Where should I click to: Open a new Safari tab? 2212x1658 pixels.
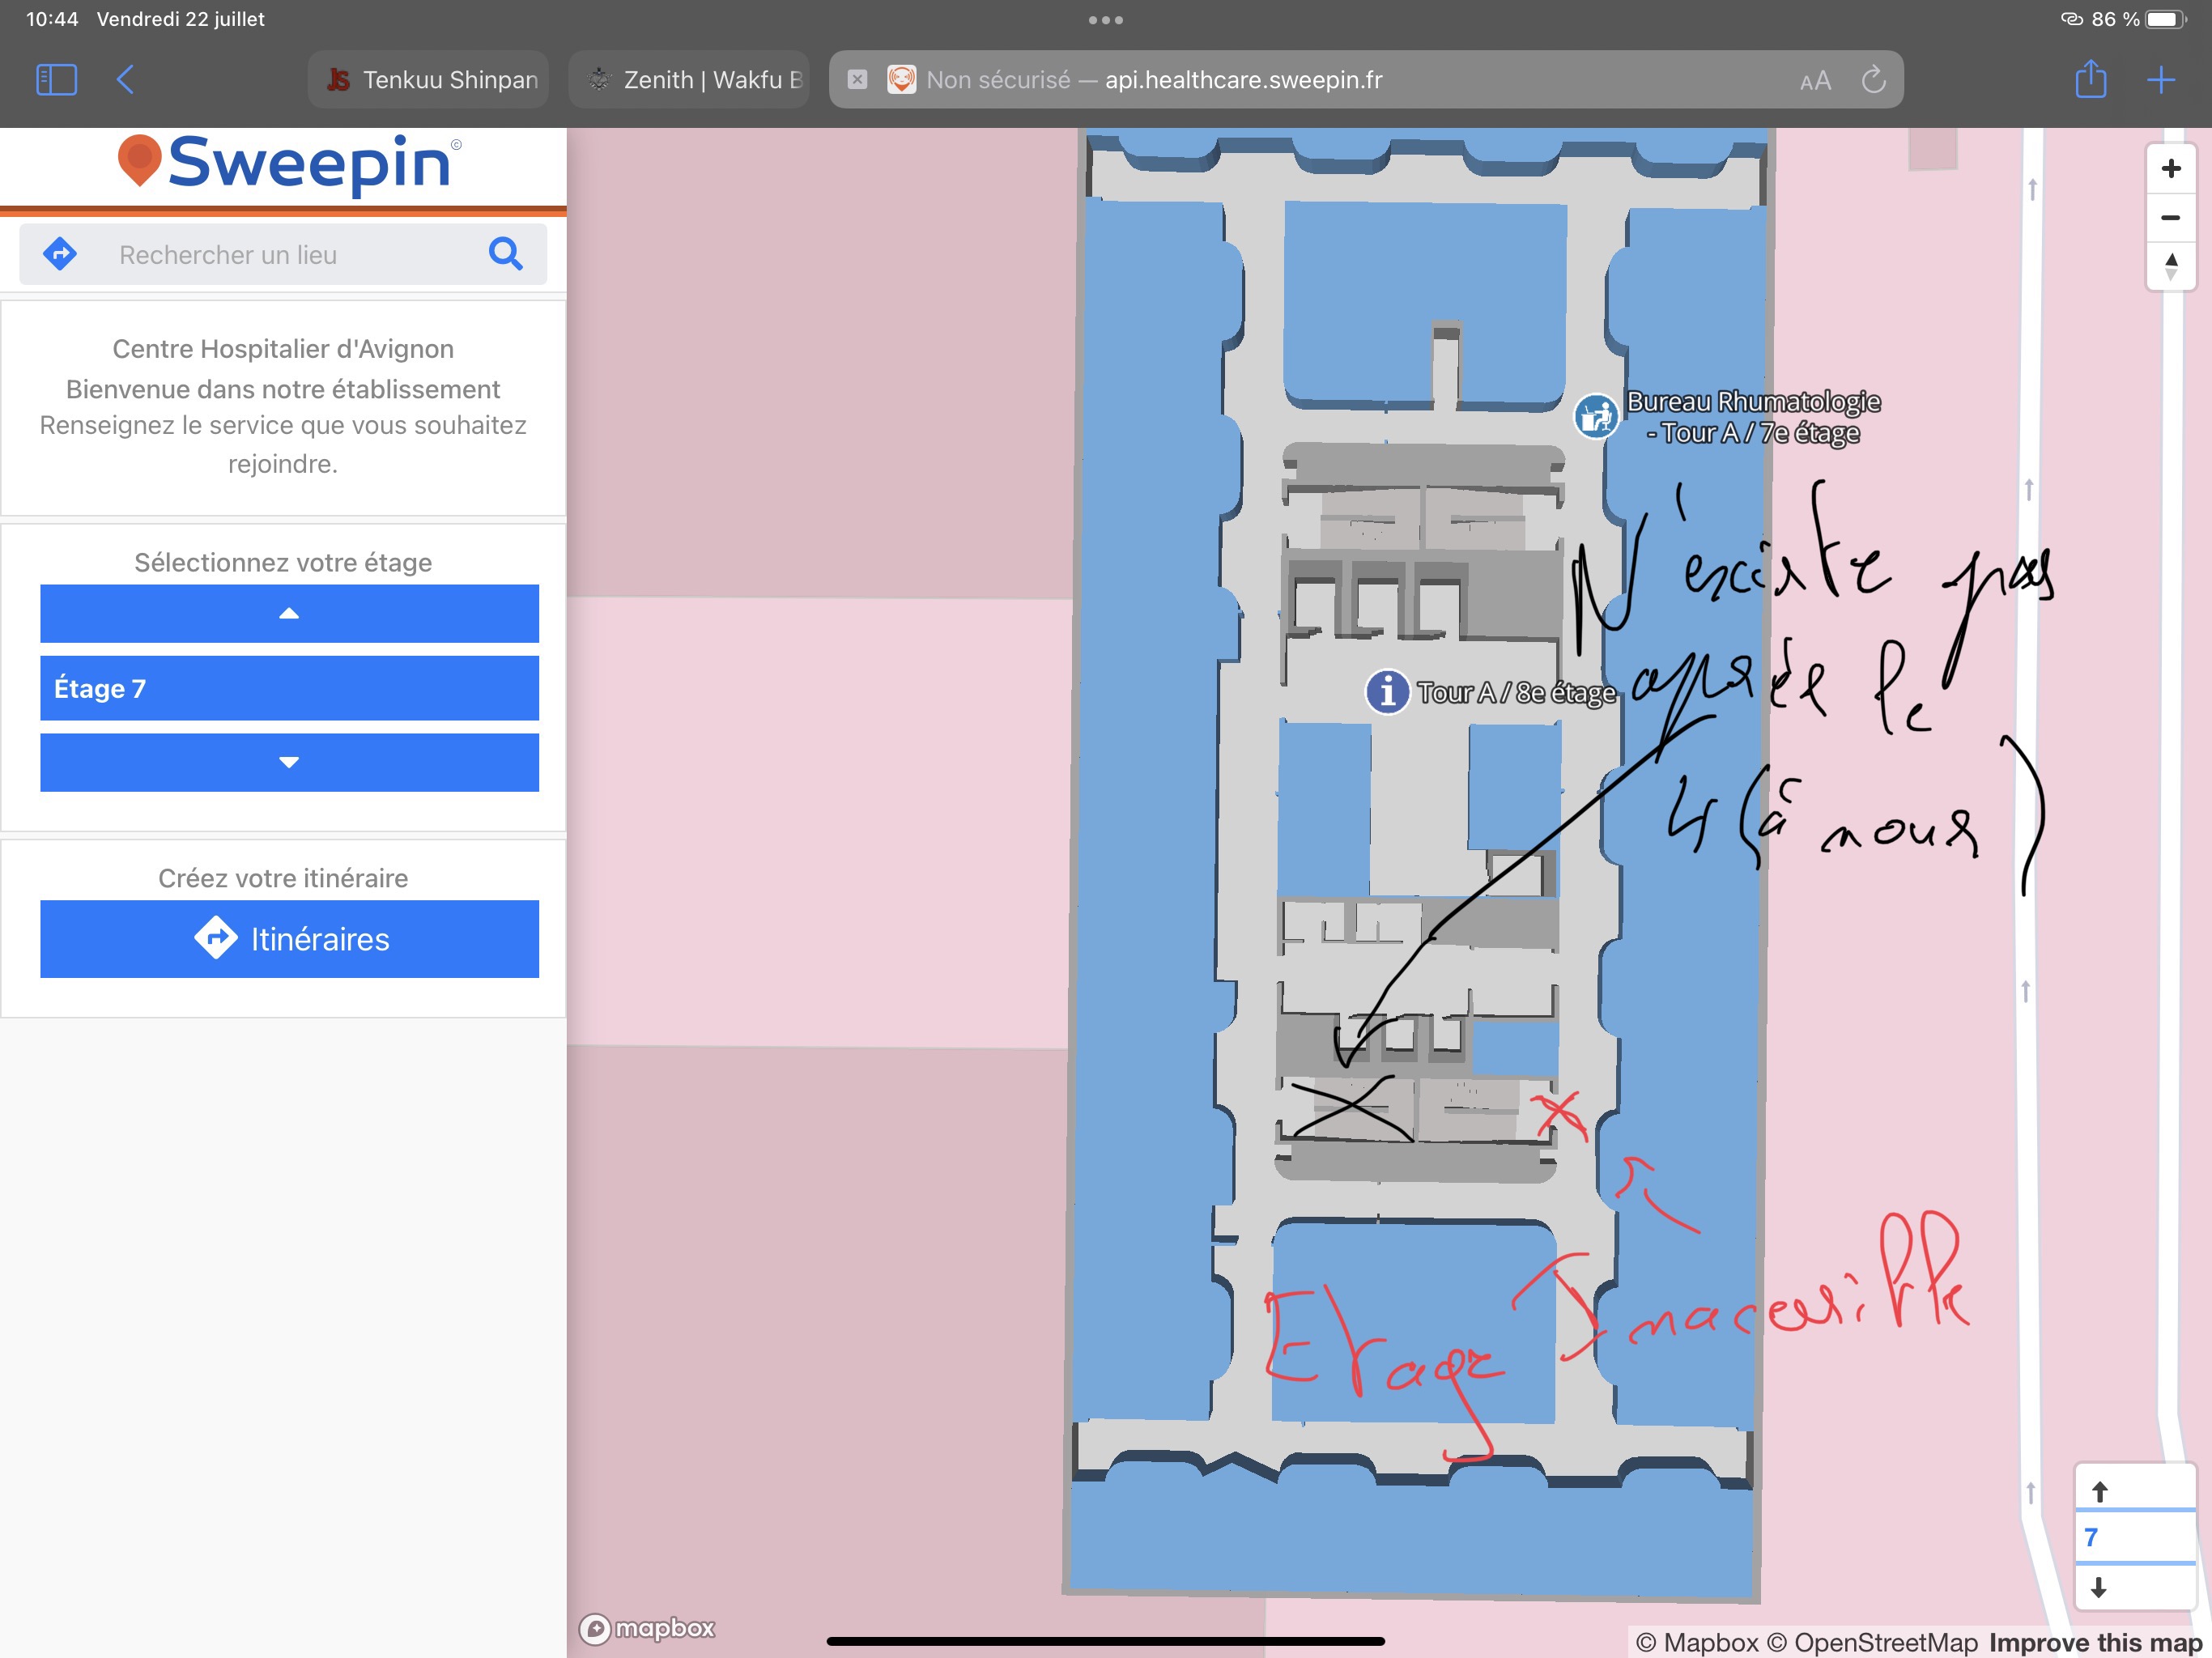pos(2161,79)
